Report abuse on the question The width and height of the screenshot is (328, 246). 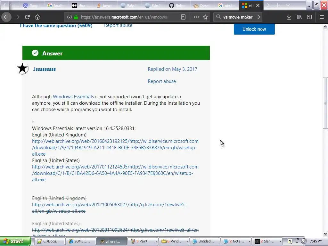pos(118,25)
